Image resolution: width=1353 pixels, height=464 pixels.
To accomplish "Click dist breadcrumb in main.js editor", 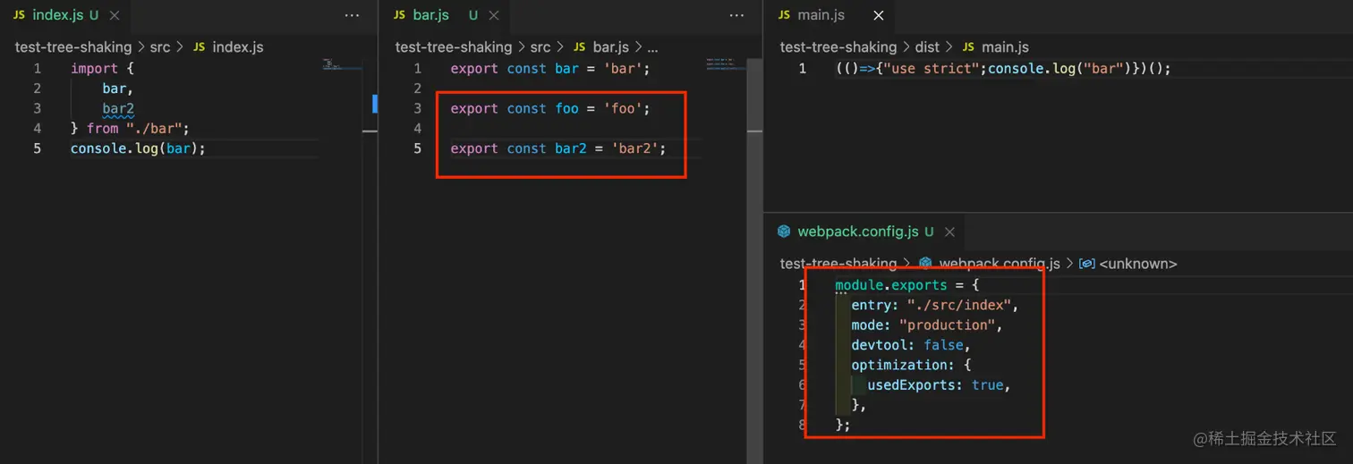I will pos(927,47).
